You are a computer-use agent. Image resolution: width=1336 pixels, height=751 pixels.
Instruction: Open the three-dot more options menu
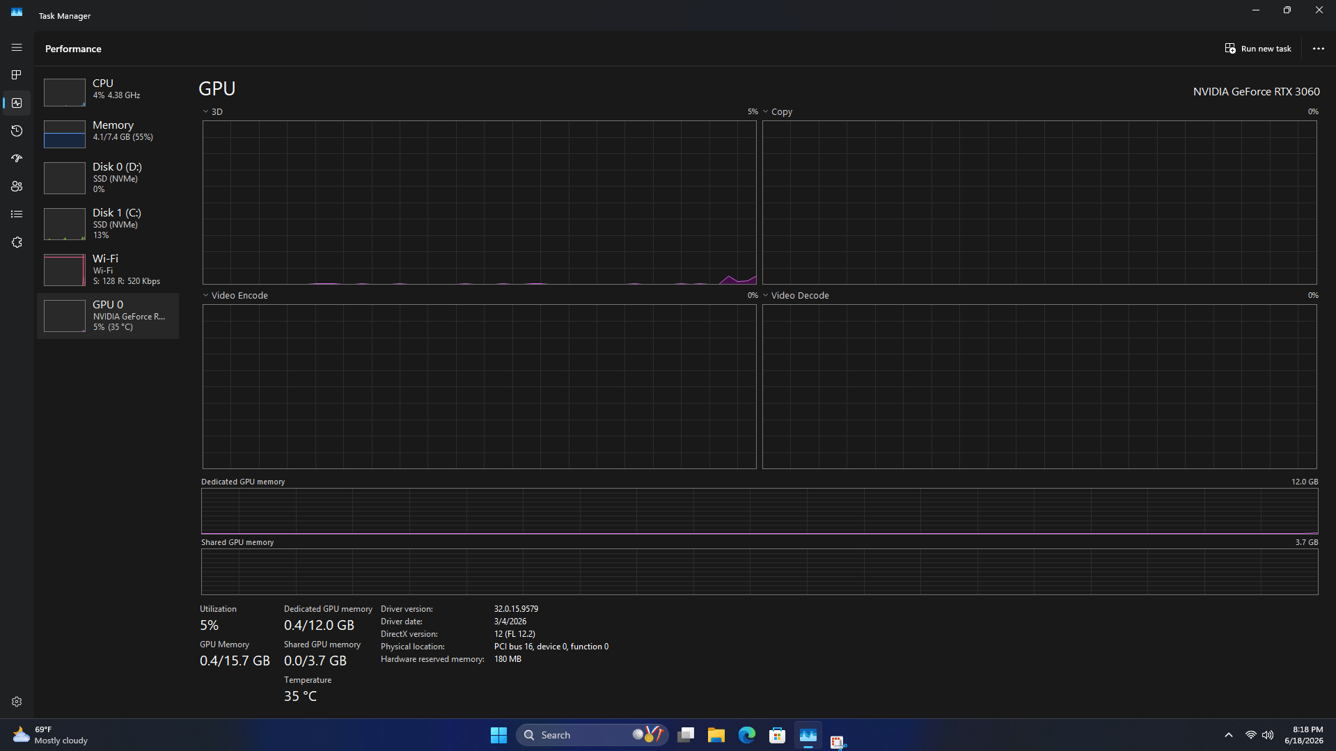coord(1318,49)
